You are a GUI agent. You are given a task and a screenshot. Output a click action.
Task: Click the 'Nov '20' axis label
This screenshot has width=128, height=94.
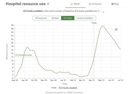[x=44, y=80]
